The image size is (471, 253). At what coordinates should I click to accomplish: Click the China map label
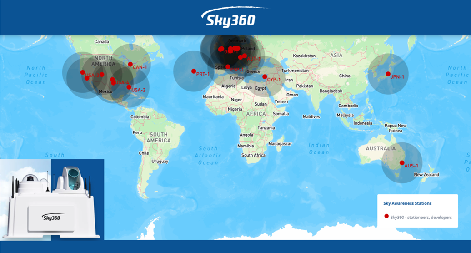pyautogui.click(x=345, y=76)
